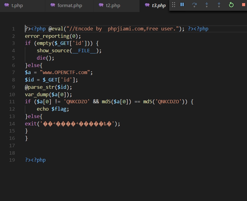
Task: Click the PHP elephant icon on t.php tab
Action: coord(7,5)
